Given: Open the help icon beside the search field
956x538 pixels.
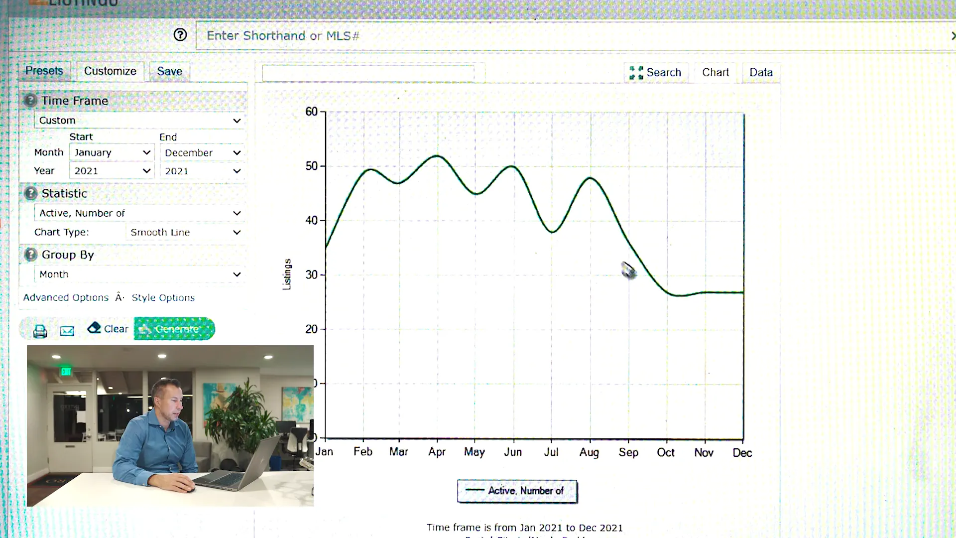Looking at the screenshot, I should click(x=180, y=35).
